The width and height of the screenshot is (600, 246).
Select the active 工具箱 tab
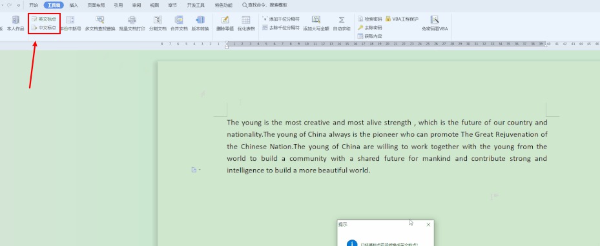54,5
